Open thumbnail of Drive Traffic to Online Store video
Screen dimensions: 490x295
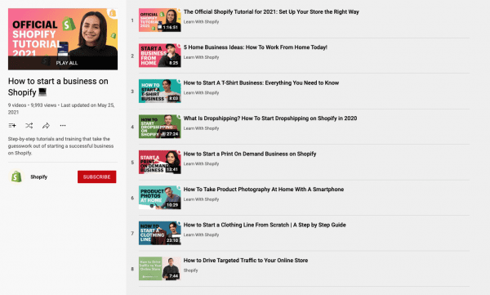[160, 268]
